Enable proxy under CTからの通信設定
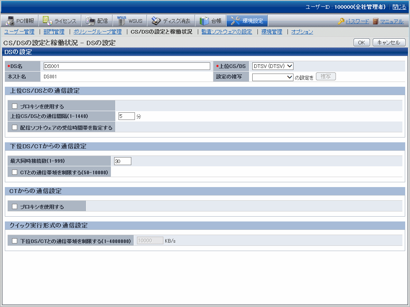This screenshot has height=307, width=410. (x=15, y=206)
